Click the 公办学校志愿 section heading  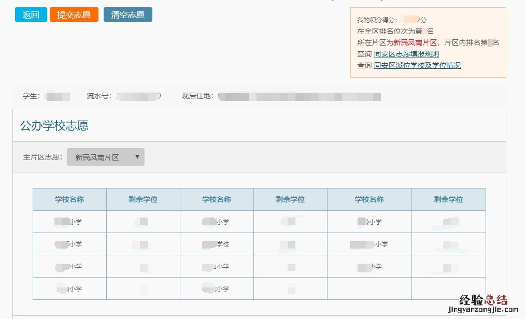(54, 125)
